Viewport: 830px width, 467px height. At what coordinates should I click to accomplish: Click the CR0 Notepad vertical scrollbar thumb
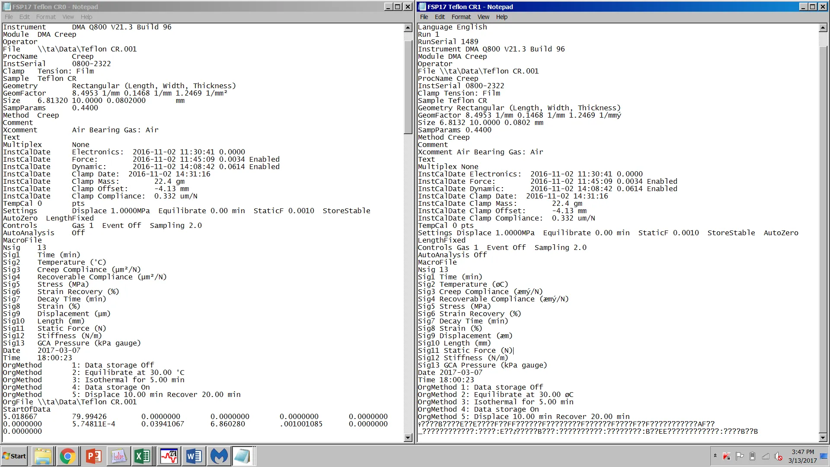coord(408,86)
